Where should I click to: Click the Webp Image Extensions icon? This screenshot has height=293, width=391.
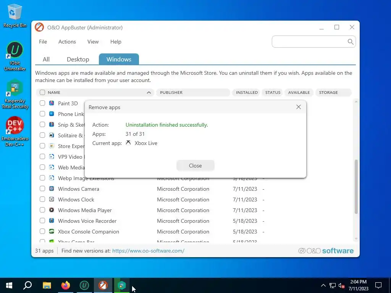click(52, 178)
